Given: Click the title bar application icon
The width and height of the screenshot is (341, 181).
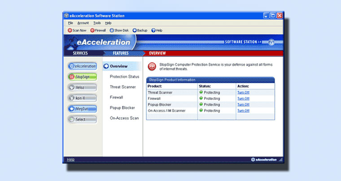Looking at the screenshot, I should [x=66, y=15].
